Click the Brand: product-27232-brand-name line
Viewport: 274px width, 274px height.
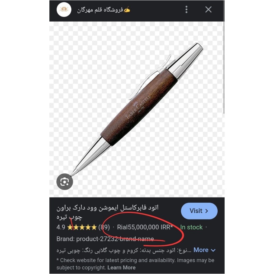105,239
